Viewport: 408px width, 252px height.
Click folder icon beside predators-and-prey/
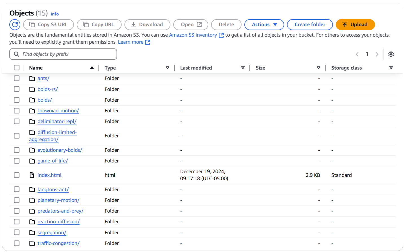pyautogui.click(x=32, y=211)
